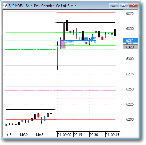The height and width of the screenshot is (145, 146).
Task: Click the gray 6320 label on the chart
Action: click(x=70, y=45)
